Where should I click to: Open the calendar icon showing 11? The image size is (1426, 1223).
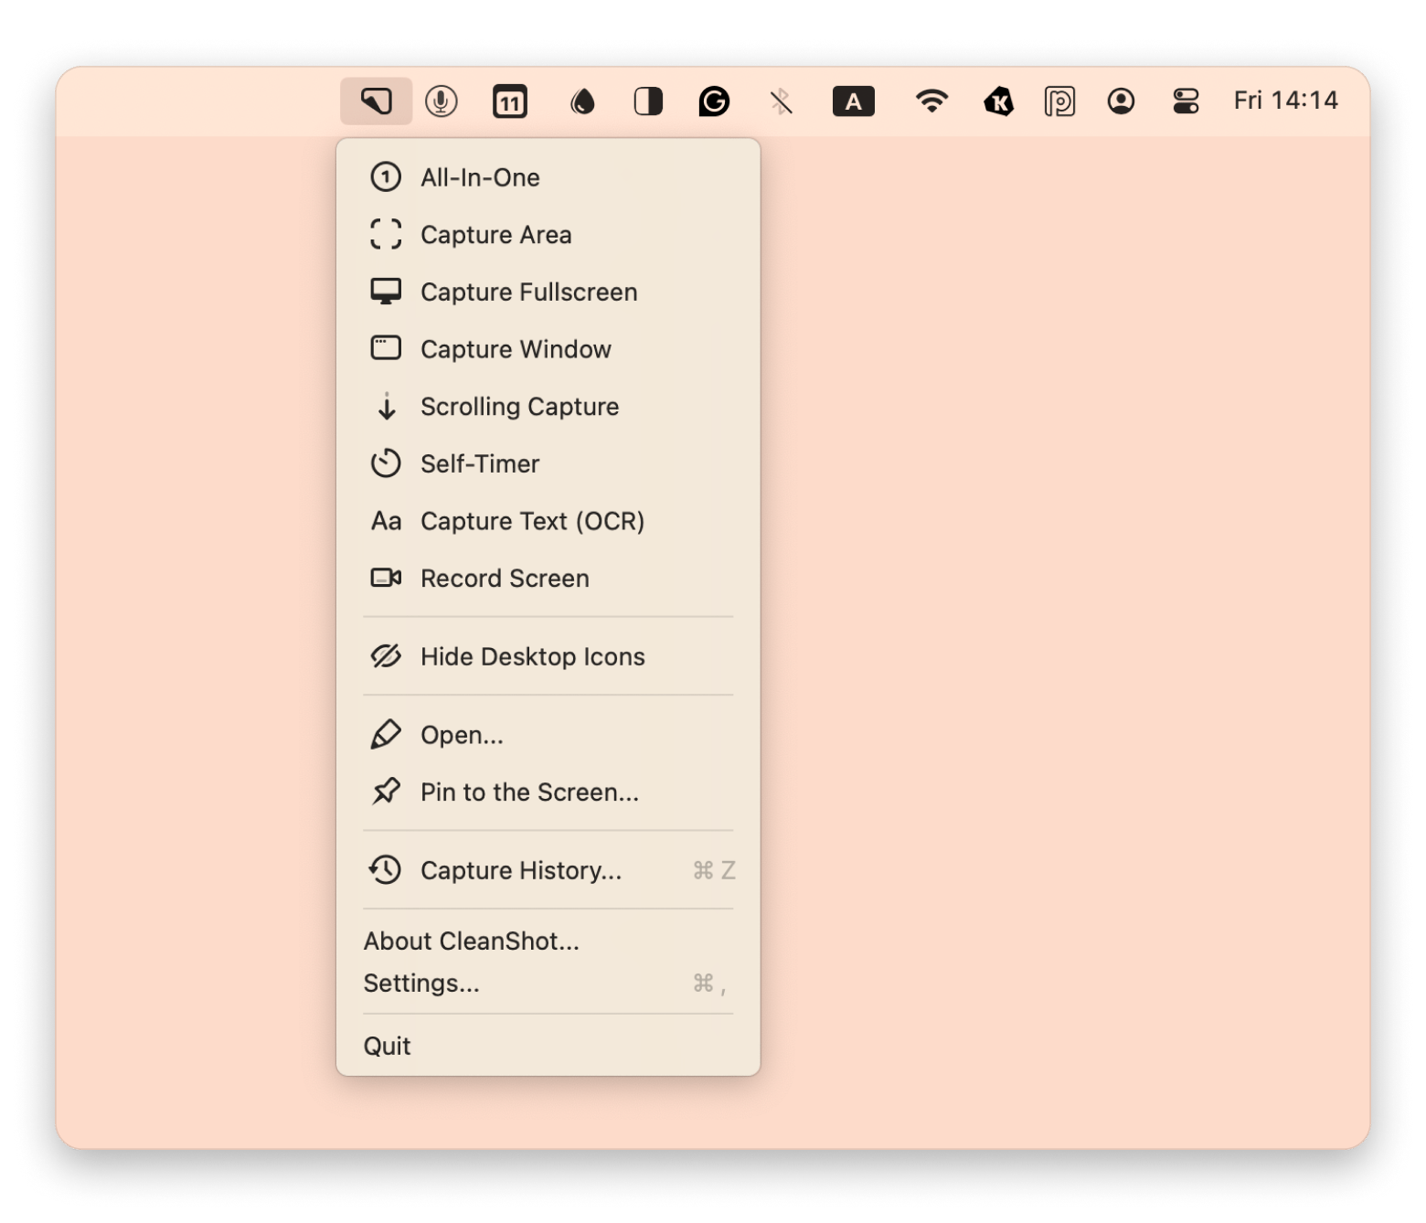[x=509, y=101]
